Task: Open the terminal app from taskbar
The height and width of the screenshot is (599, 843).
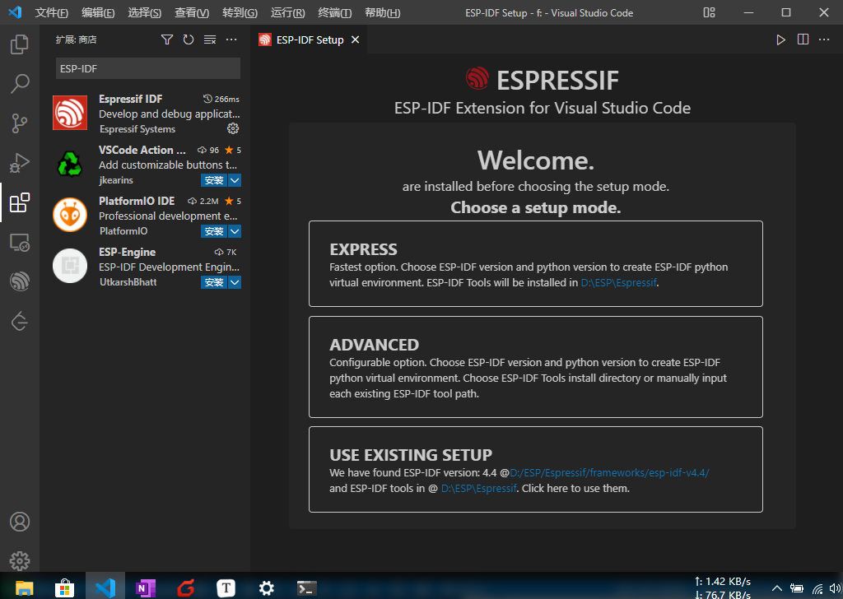Action: [x=306, y=587]
